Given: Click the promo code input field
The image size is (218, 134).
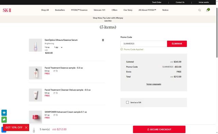Looking at the screenshot, I should pyautogui.click(x=144, y=44).
